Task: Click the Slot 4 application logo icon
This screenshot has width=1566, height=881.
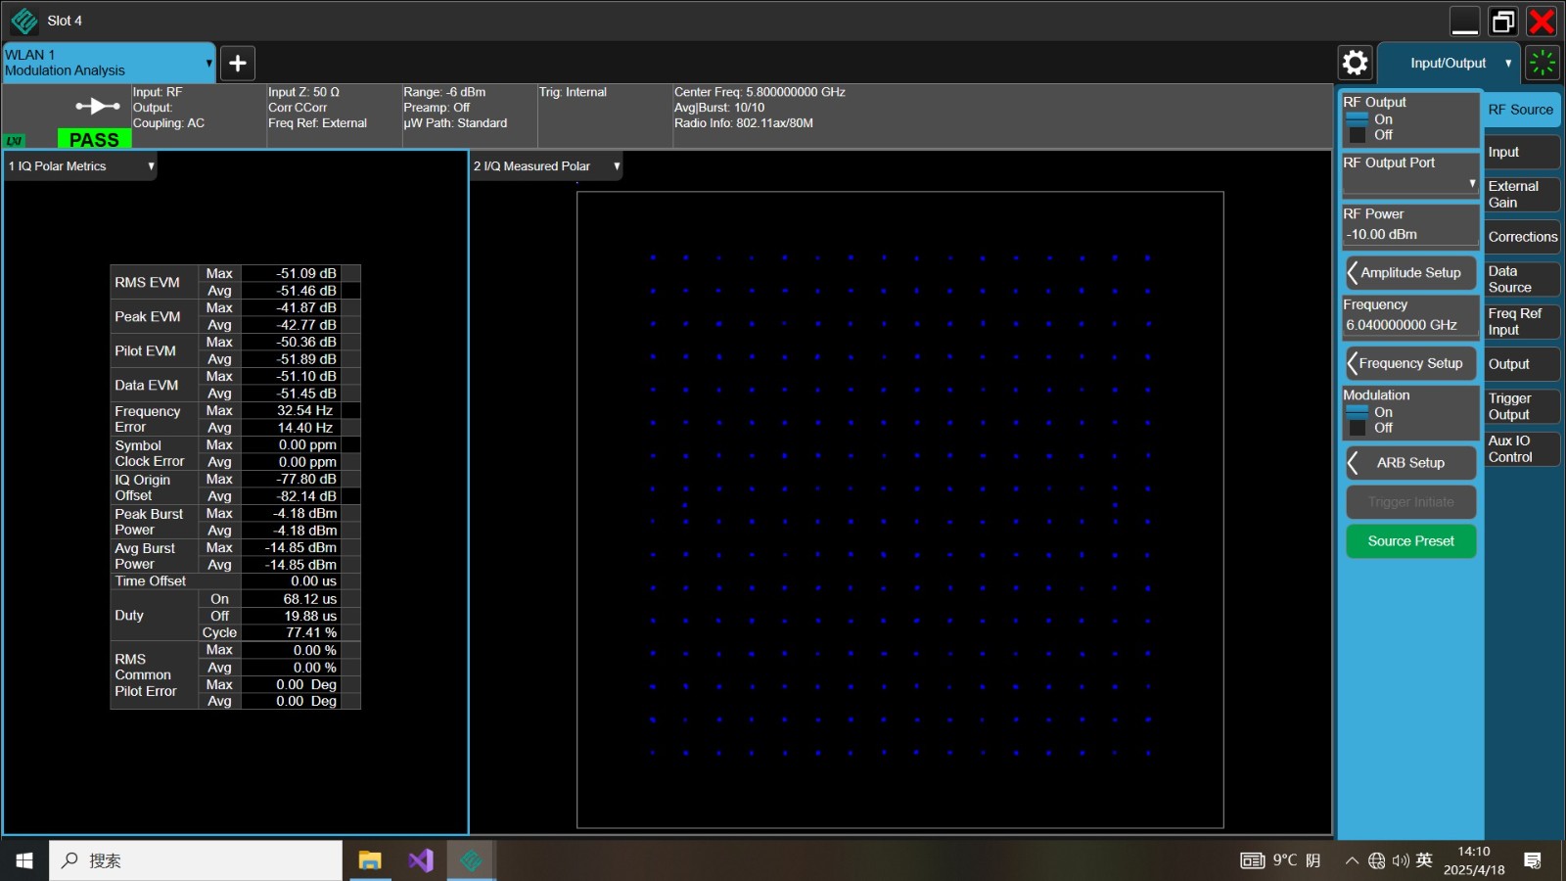Action: [23, 21]
